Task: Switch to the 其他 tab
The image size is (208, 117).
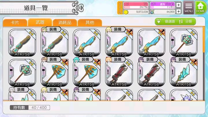Action: point(90,23)
